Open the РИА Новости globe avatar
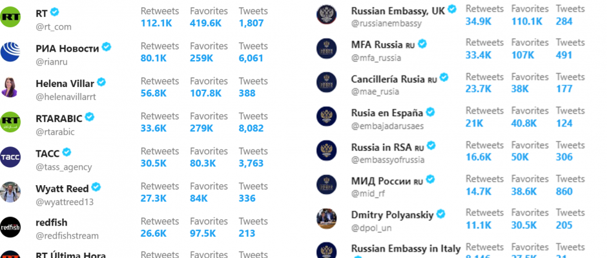 [x=10, y=52]
